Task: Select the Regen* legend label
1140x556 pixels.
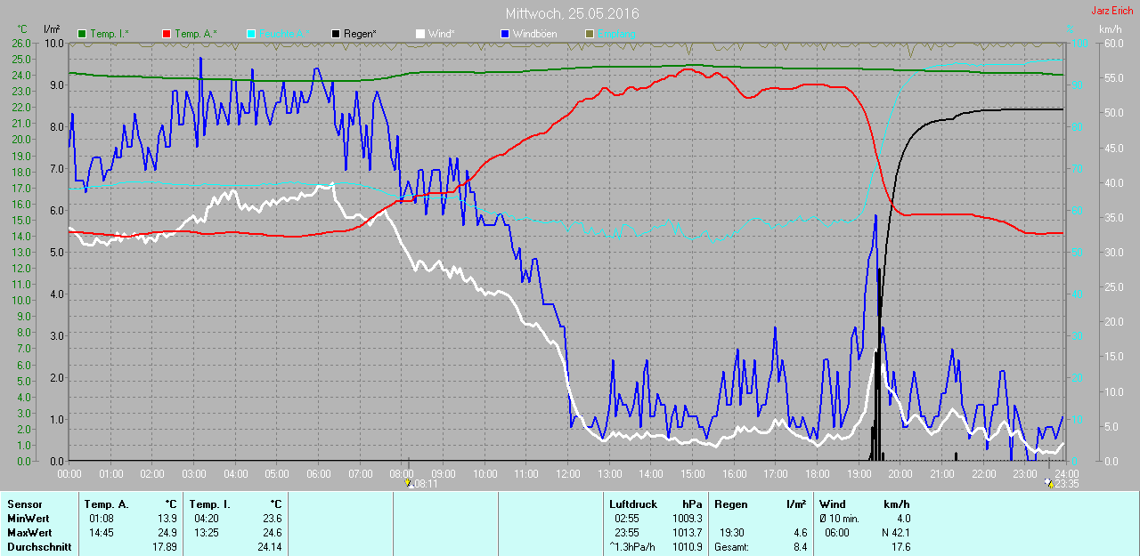Action: (x=360, y=34)
